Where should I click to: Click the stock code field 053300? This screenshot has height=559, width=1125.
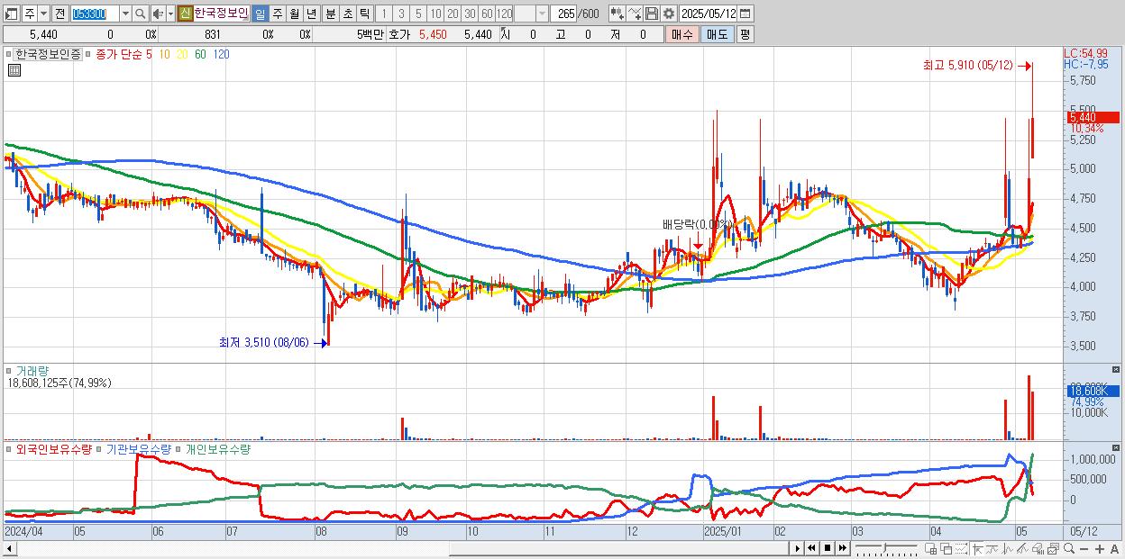pos(96,14)
